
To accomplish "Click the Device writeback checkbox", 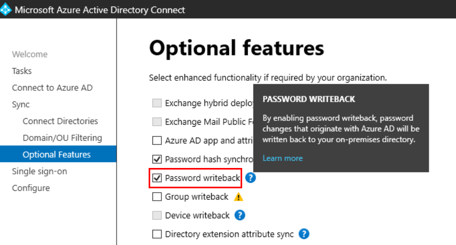I will pos(157,215).
